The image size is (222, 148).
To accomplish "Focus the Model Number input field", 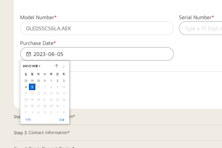I will [x=97, y=28].
